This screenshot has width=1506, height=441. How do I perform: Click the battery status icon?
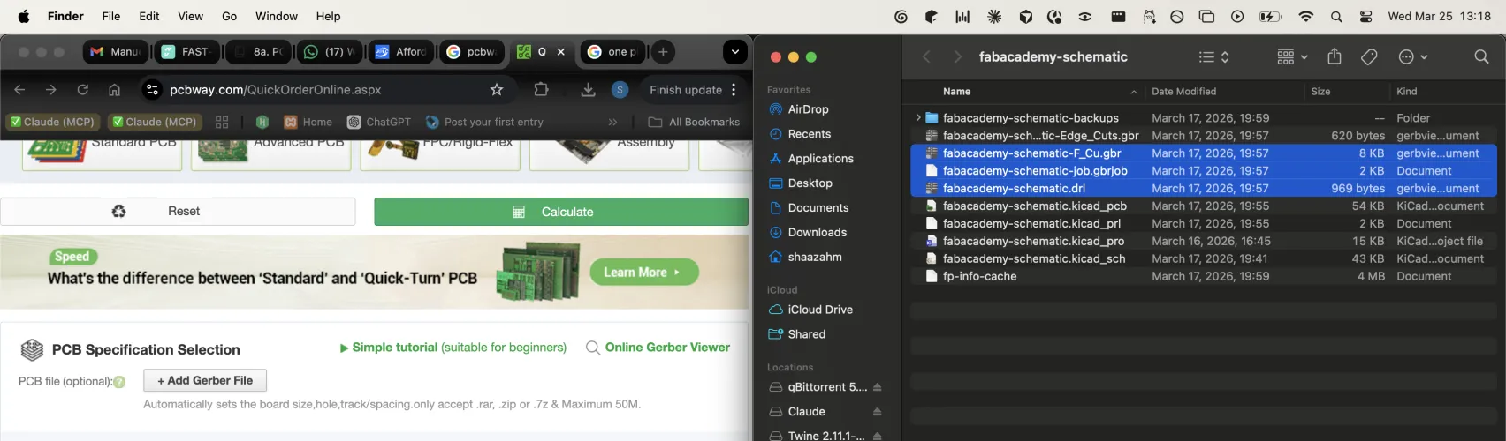pyautogui.click(x=1270, y=16)
